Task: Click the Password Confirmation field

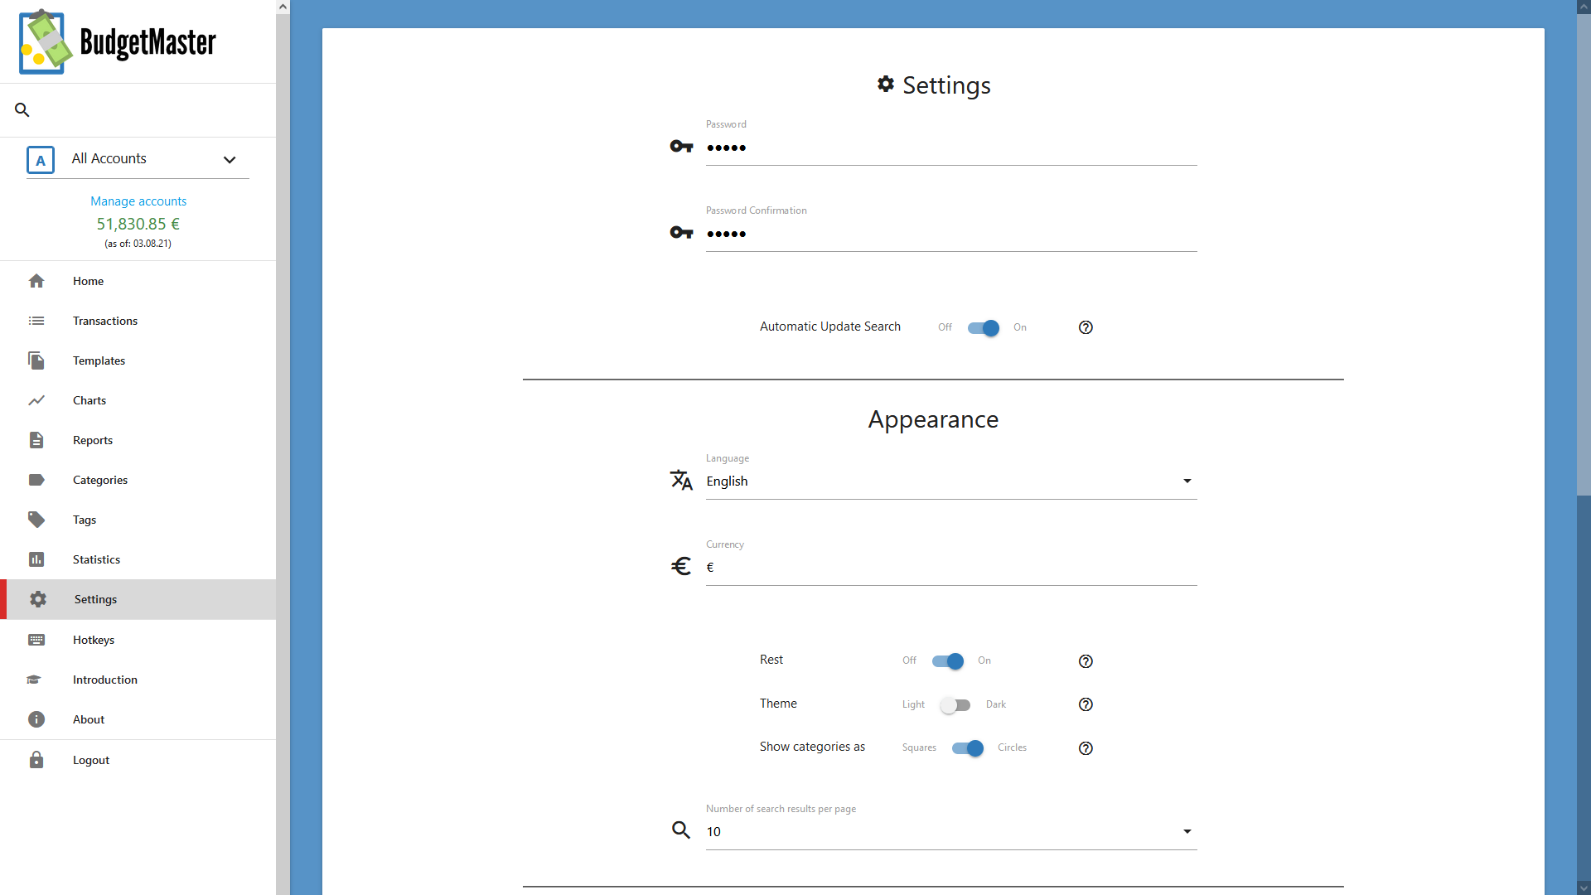Action: 951,235
